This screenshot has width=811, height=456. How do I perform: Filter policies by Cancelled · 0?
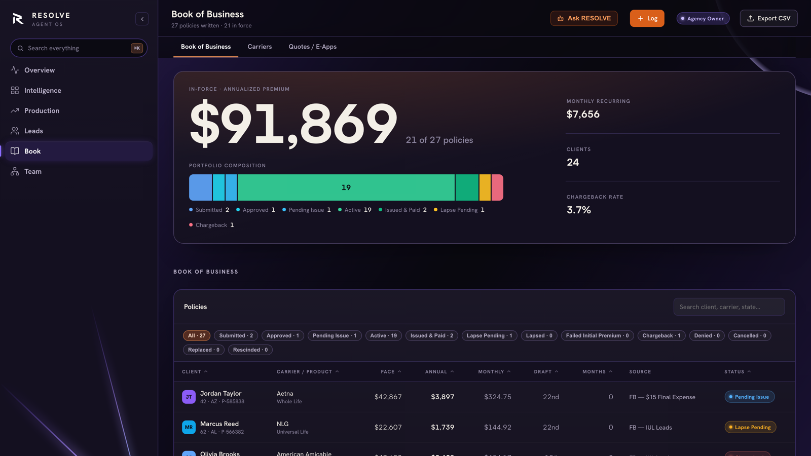[750, 335]
